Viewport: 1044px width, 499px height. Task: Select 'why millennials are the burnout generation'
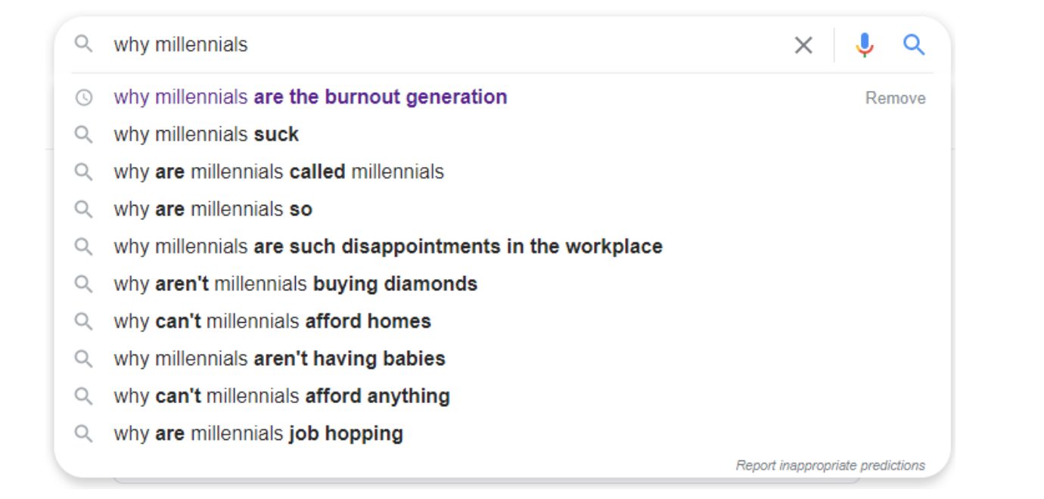pos(310,98)
